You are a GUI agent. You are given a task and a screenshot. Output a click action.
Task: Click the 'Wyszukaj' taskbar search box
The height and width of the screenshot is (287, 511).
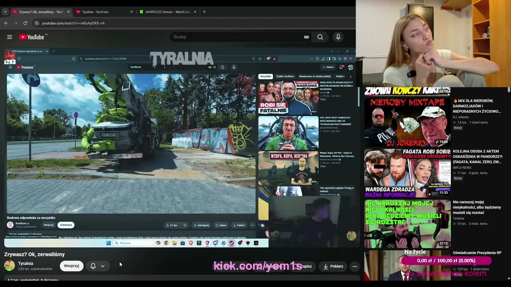133,243
